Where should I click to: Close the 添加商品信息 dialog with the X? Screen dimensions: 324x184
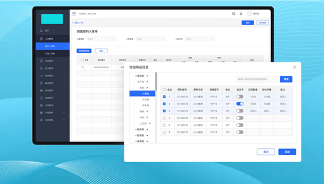point(294,67)
